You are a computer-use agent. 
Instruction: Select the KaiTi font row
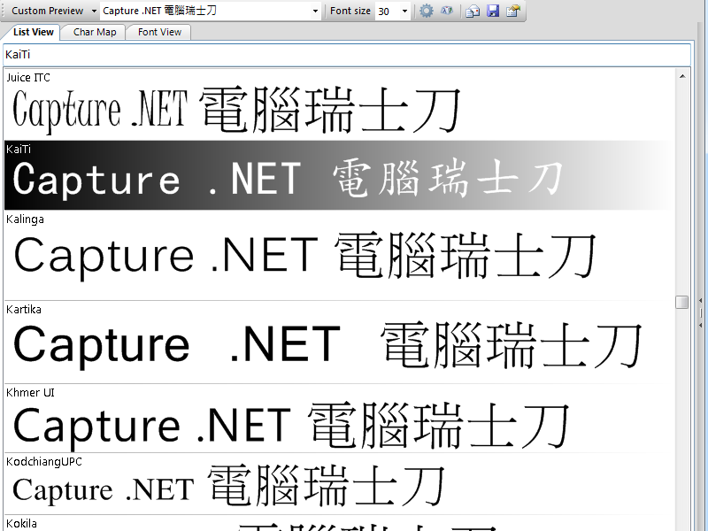click(340, 175)
